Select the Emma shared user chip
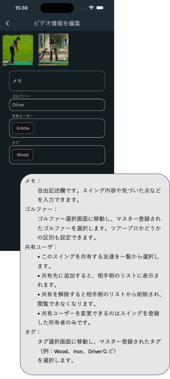The image size is (170, 379). tap(23, 128)
